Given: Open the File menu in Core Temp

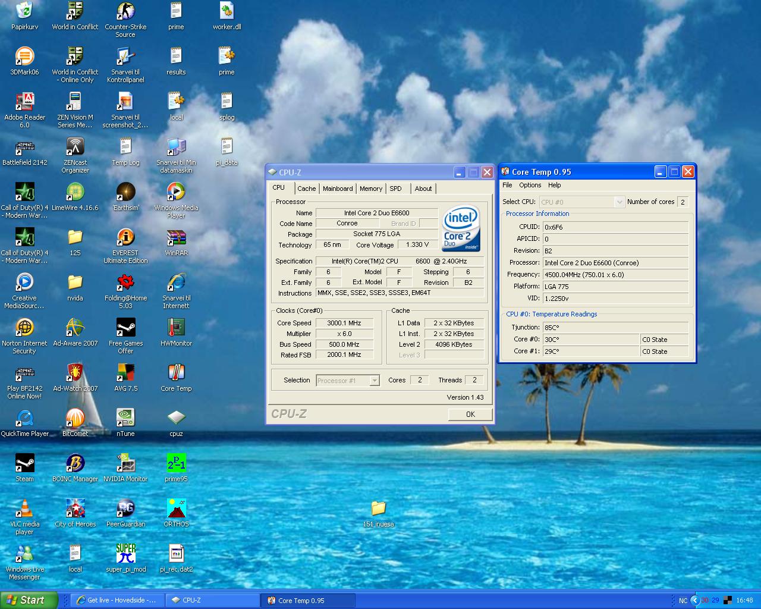Looking at the screenshot, I should [x=507, y=185].
